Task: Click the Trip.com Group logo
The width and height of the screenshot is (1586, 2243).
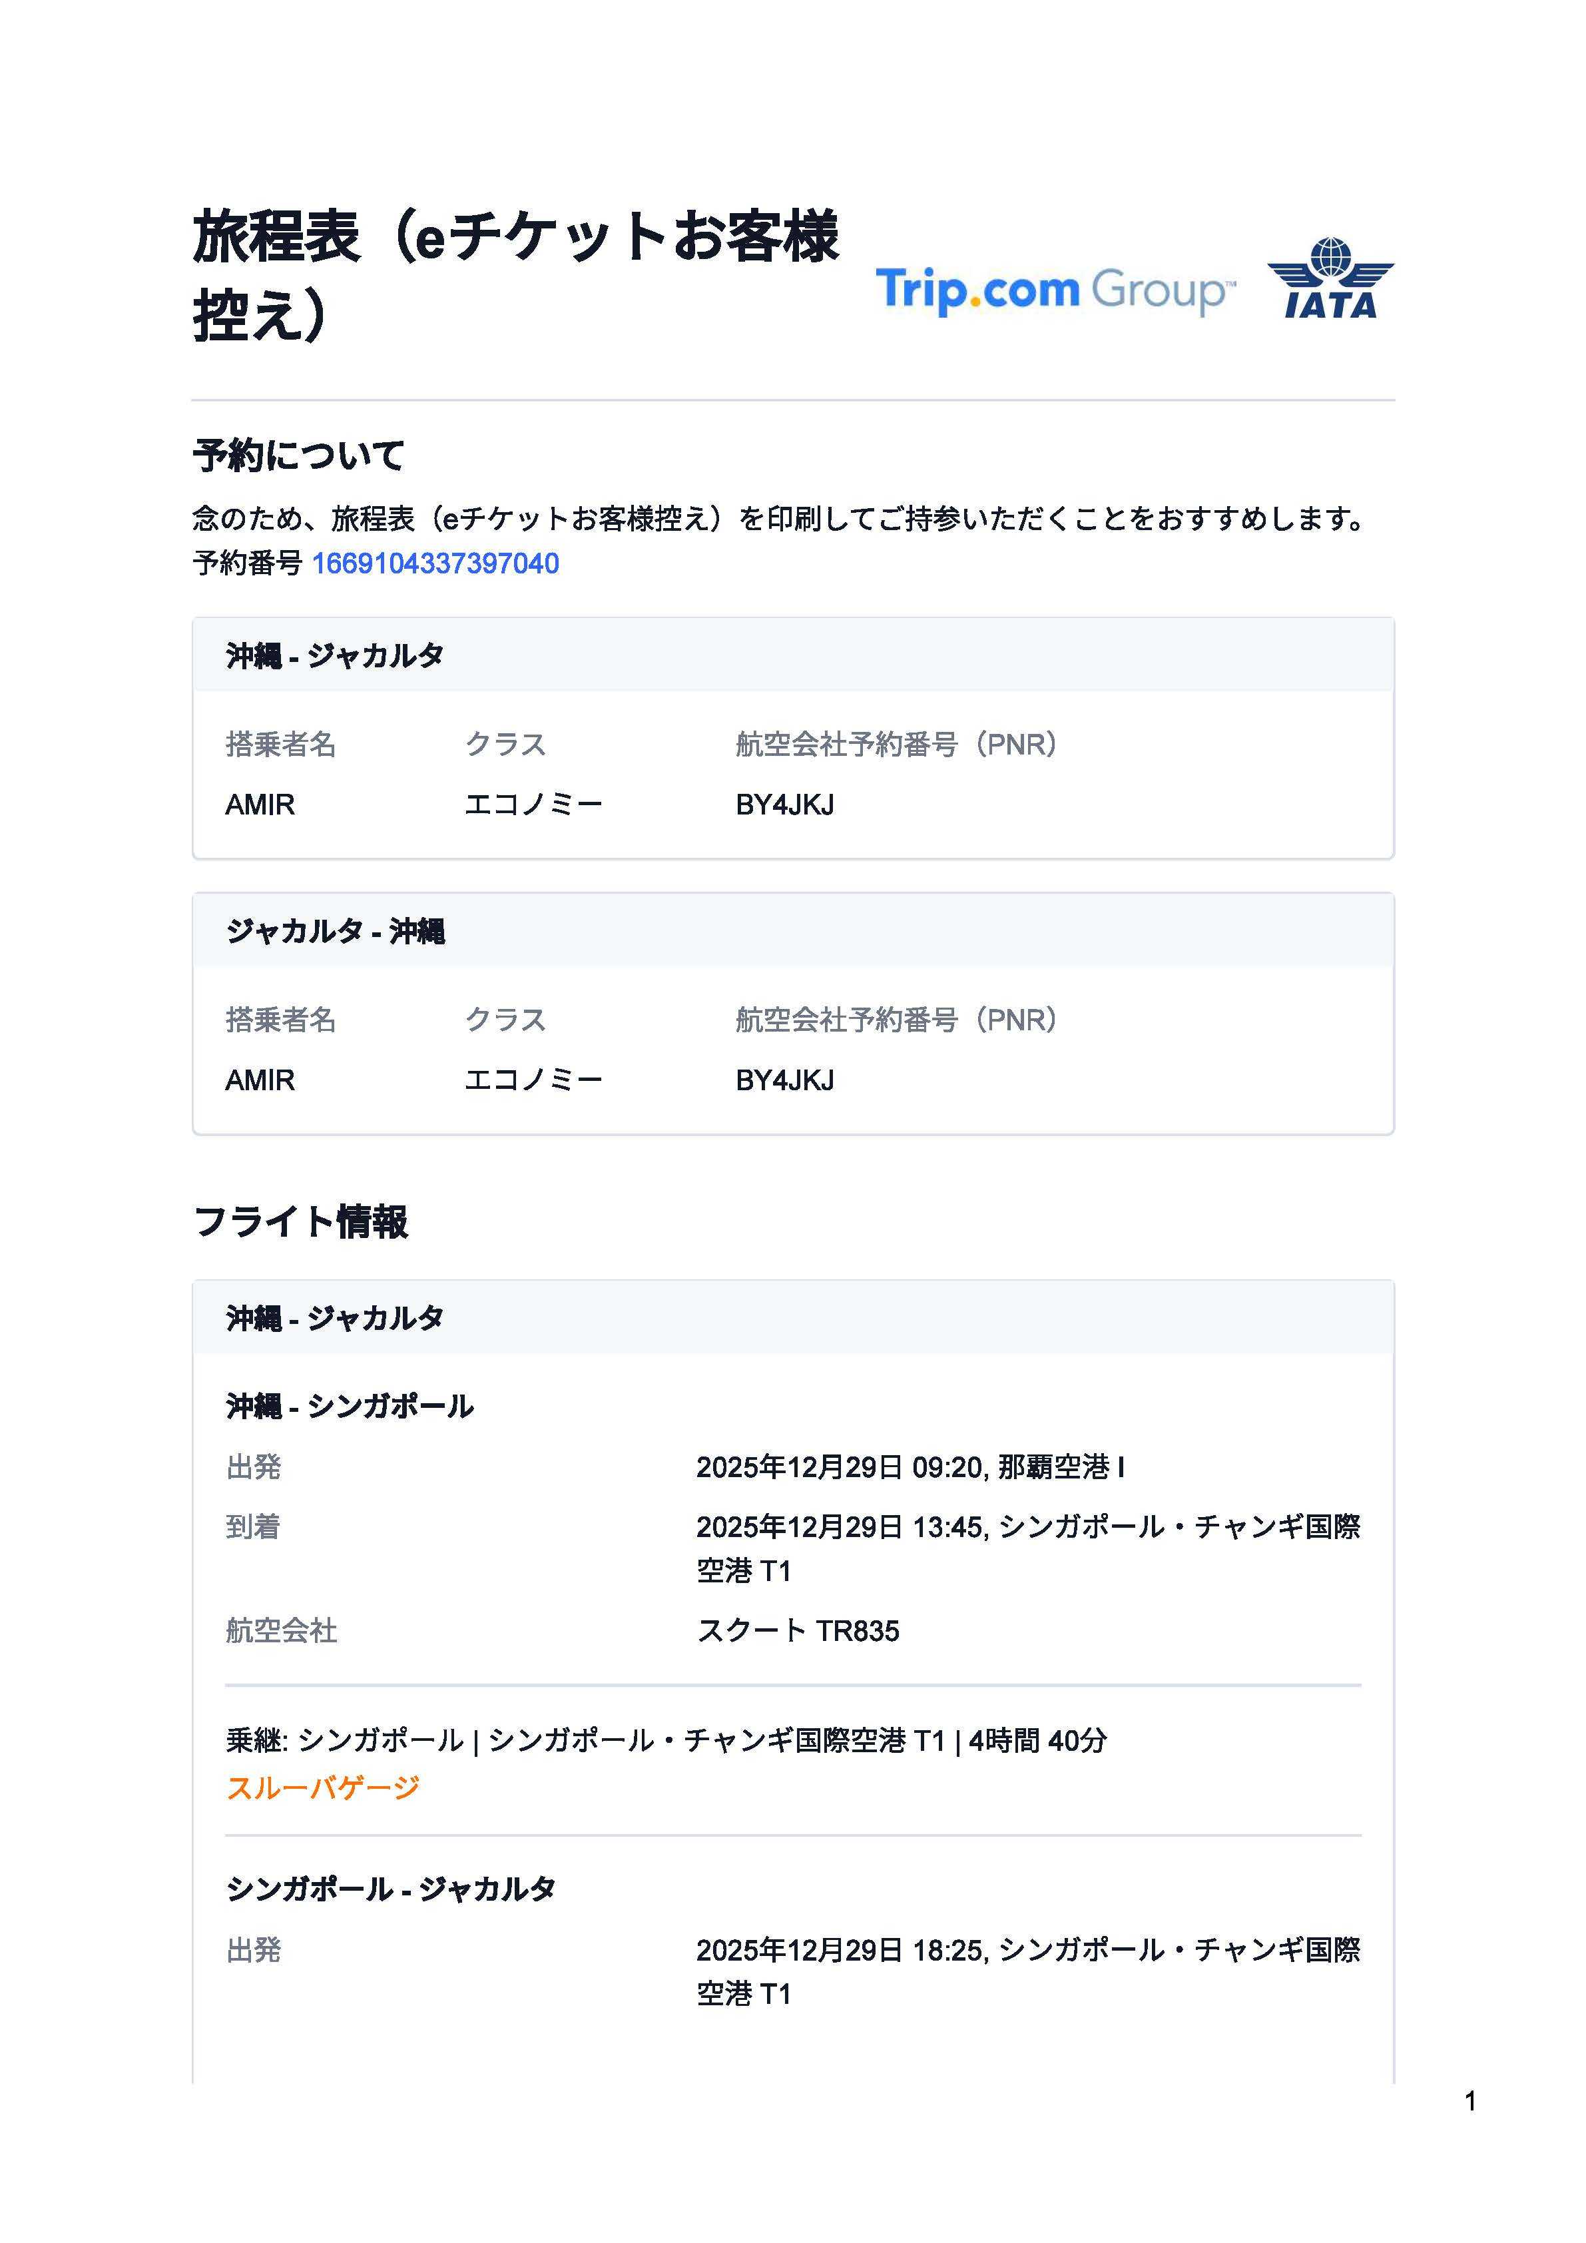Action: (x=1055, y=290)
